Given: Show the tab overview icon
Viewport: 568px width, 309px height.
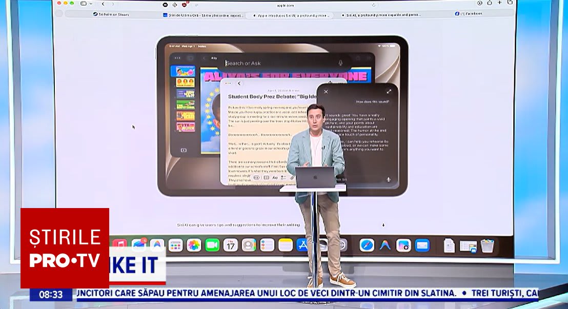Looking at the screenshot, I should [510, 3].
